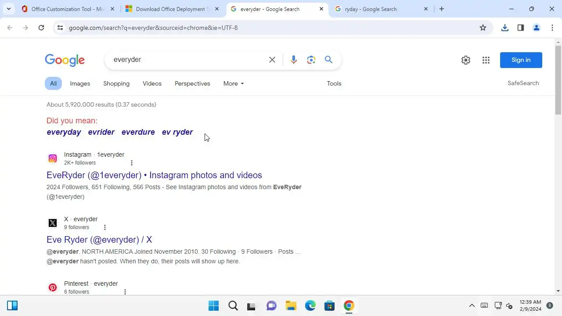
Task: Open File Explorer from taskbar
Action: pos(291,306)
